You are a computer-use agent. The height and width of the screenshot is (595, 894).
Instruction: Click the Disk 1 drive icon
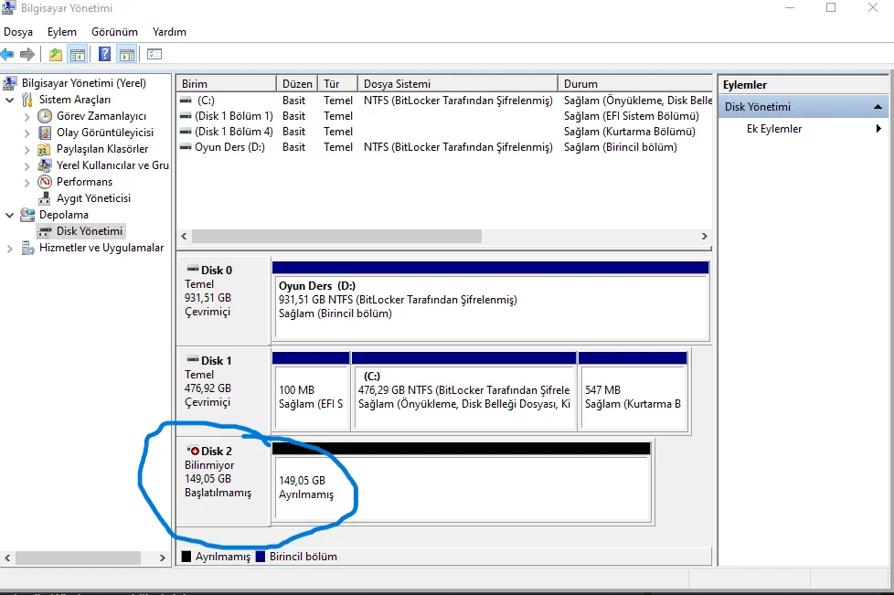(193, 359)
